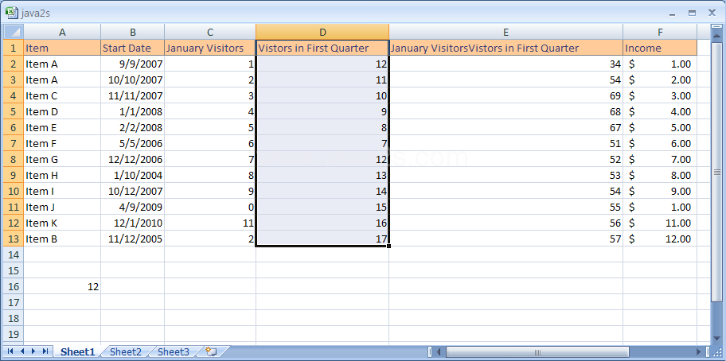726x361 pixels.
Task: Close the java2s workbook window
Action: click(712, 14)
